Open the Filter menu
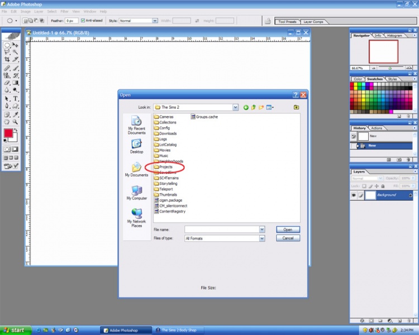419x335 pixels. (64, 12)
